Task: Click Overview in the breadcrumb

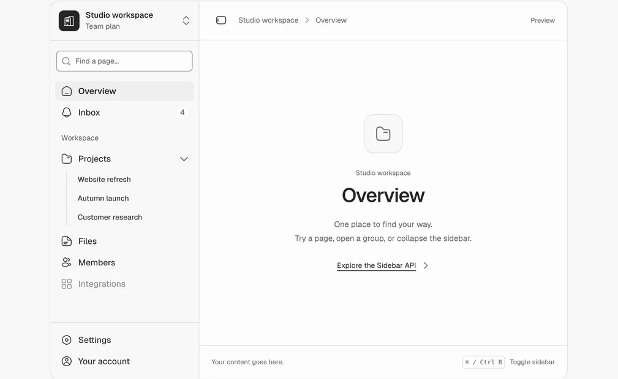Action: (331, 20)
